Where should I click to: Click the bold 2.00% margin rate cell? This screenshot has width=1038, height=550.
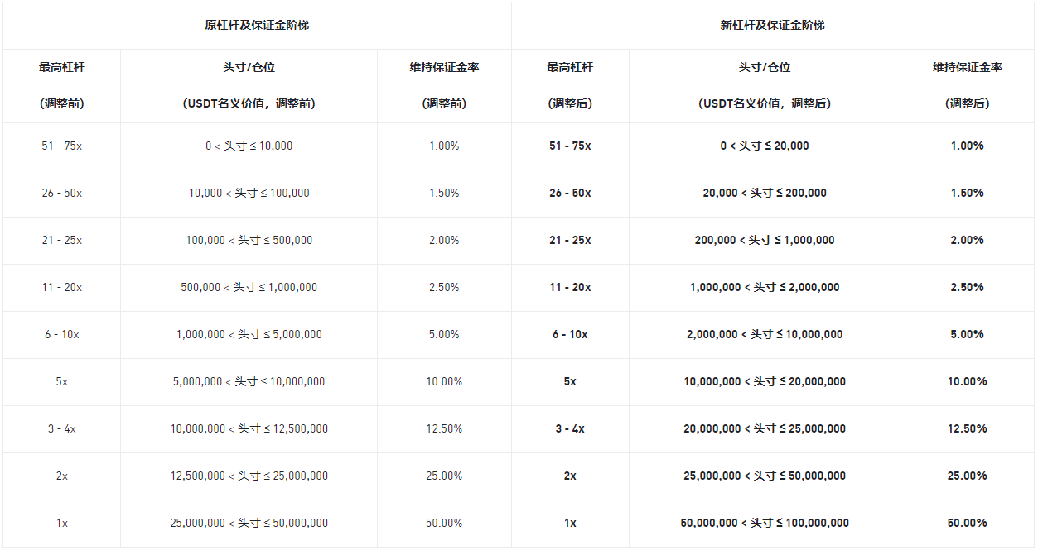point(967,240)
